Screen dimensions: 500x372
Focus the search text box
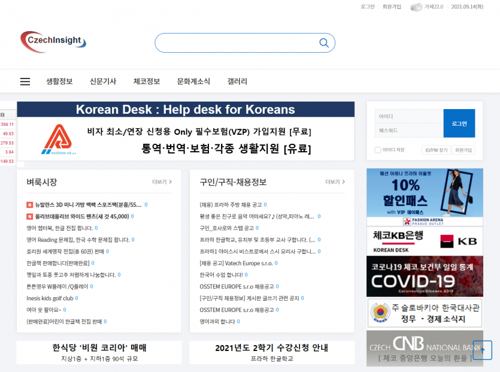tap(237, 43)
